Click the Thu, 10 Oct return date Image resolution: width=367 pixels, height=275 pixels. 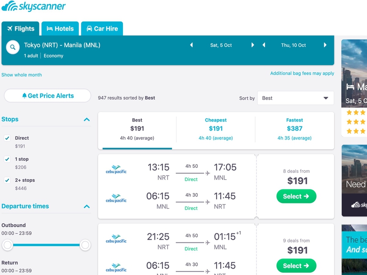coord(294,45)
